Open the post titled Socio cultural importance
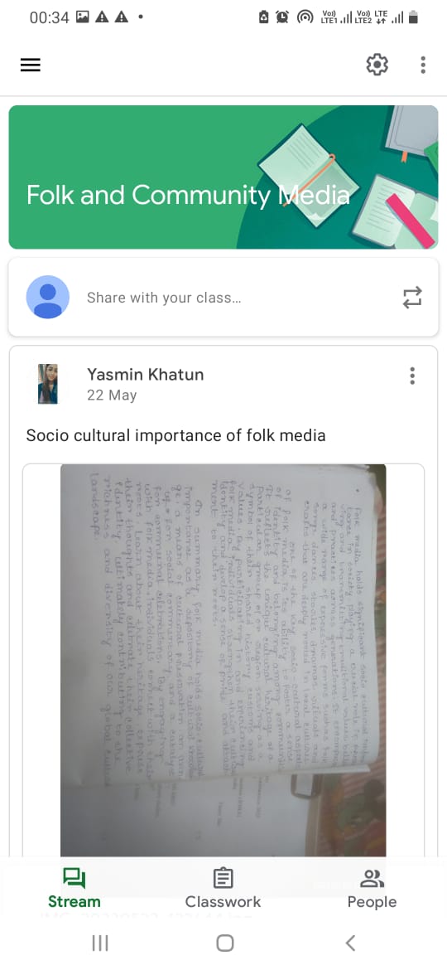The image size is (447, 970). coord(175,435)
